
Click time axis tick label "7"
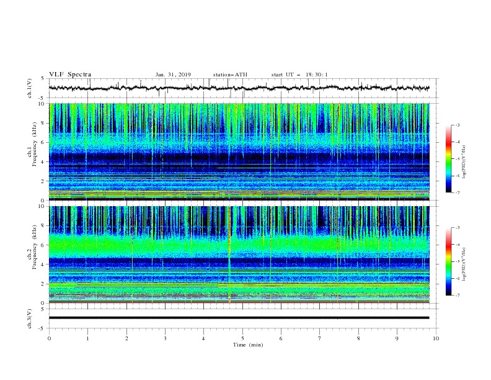320,338
